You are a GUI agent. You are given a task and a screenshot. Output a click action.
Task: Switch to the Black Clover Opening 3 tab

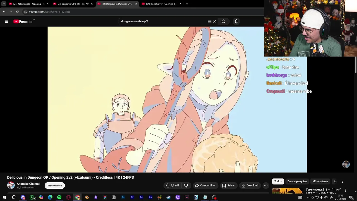(x=161, y=4)
